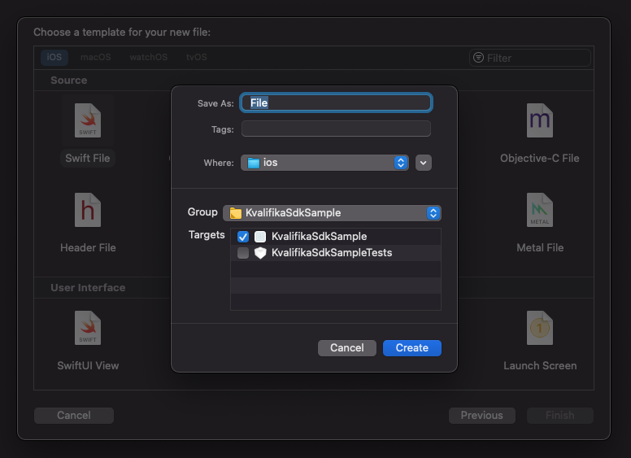Viewport: 631px width, 458px height.
Task: Uncheck the KvalifikaSdkSample target checkbox
Action: point(243,237)
